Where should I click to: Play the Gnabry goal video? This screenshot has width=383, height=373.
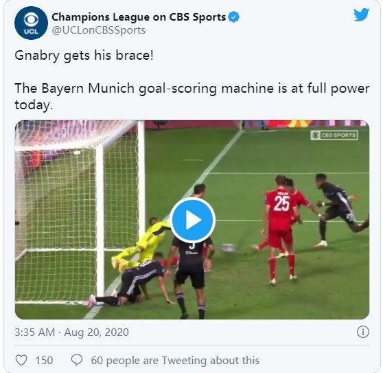point(192,220)
